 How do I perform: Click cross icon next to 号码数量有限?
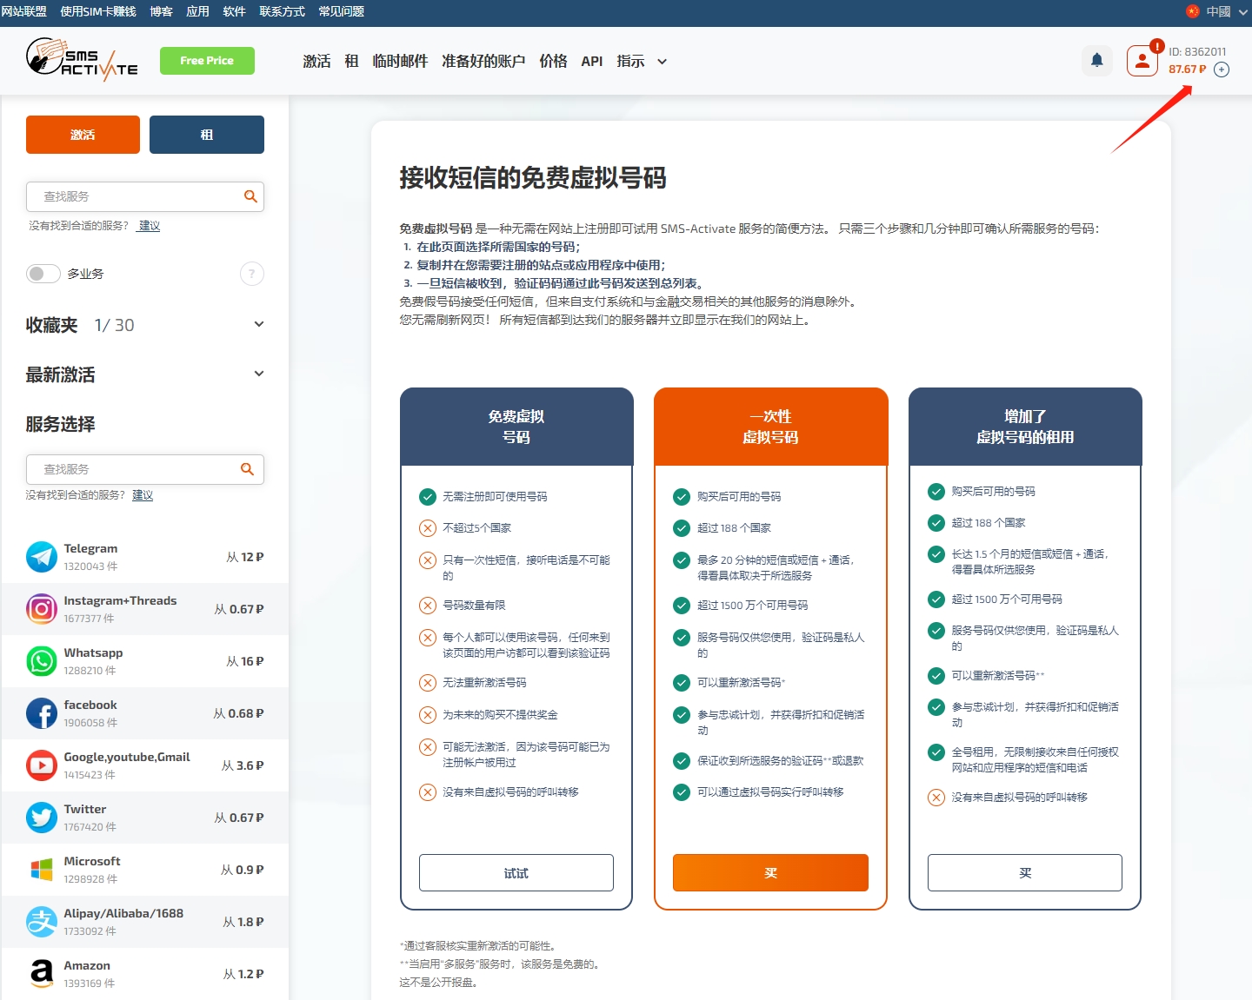click(x=428, y=606)
